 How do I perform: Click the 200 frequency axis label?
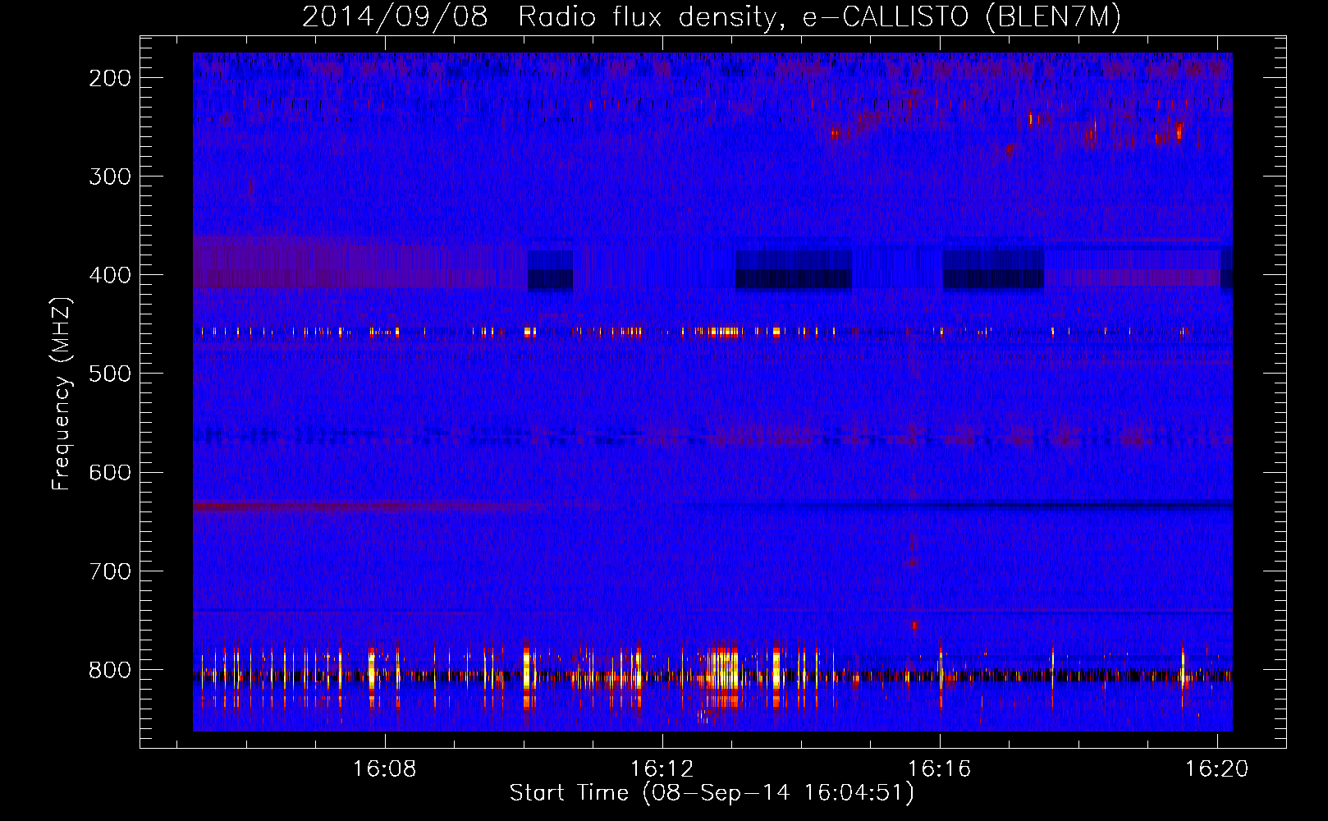click(x=110, y=78)
